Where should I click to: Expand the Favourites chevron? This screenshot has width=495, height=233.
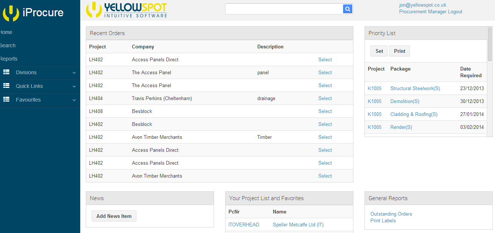click(74, 100)
